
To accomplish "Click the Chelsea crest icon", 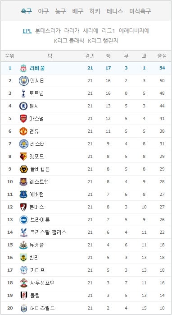I will click(23, 106).
